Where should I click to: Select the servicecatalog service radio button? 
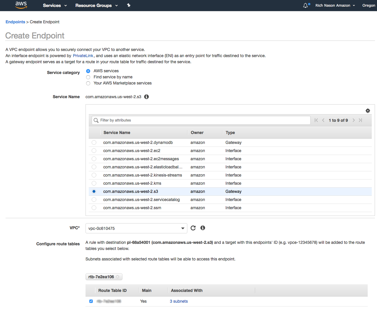click(x=94, y=200)
